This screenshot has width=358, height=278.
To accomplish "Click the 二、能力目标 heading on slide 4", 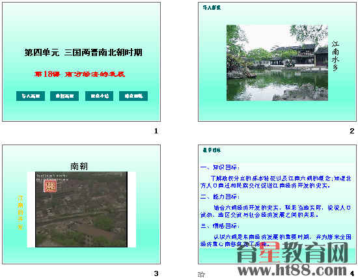I will 220,197.
